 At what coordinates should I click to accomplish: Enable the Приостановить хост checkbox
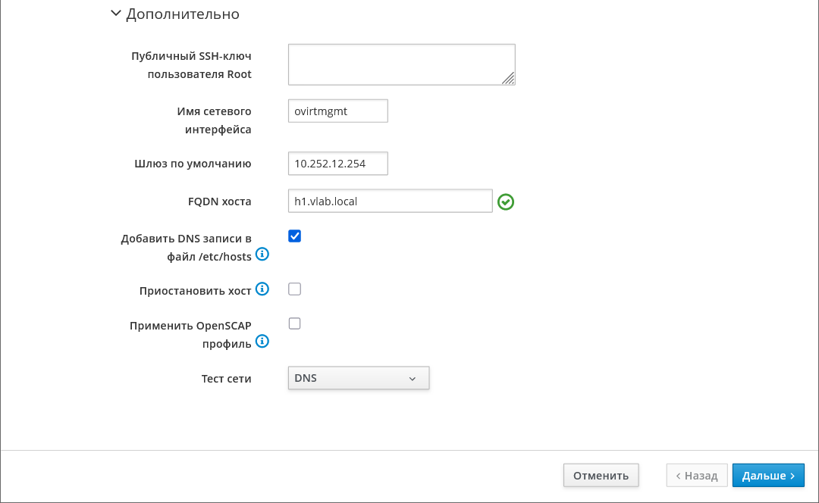[x=294, y=289]
